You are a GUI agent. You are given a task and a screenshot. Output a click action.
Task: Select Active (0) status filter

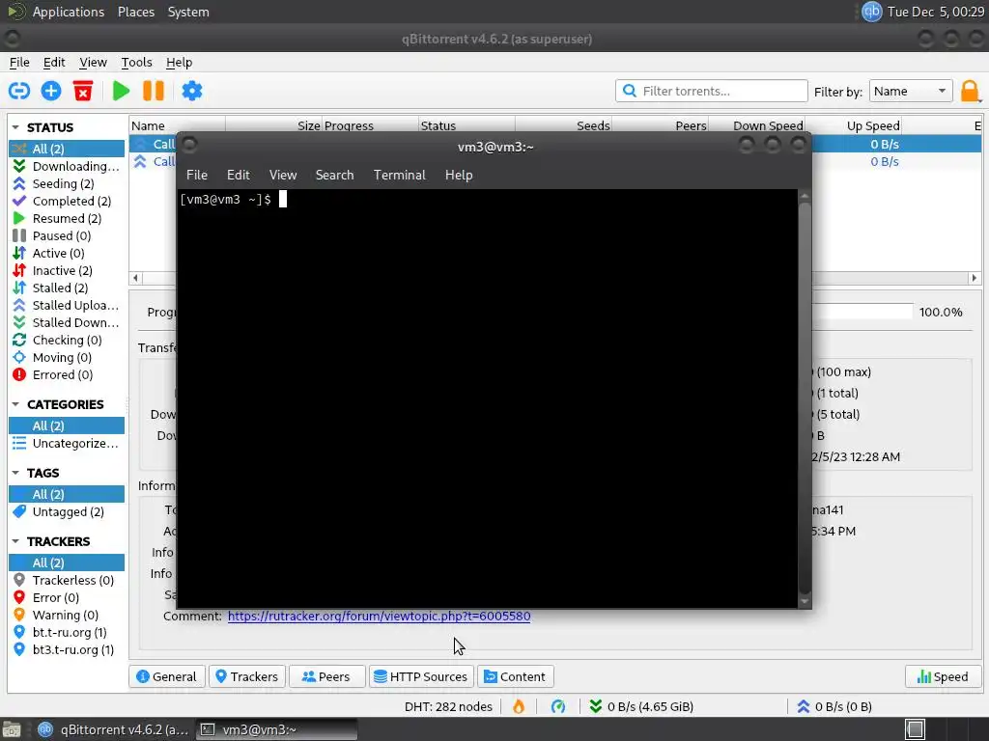[x=67, y=254]
